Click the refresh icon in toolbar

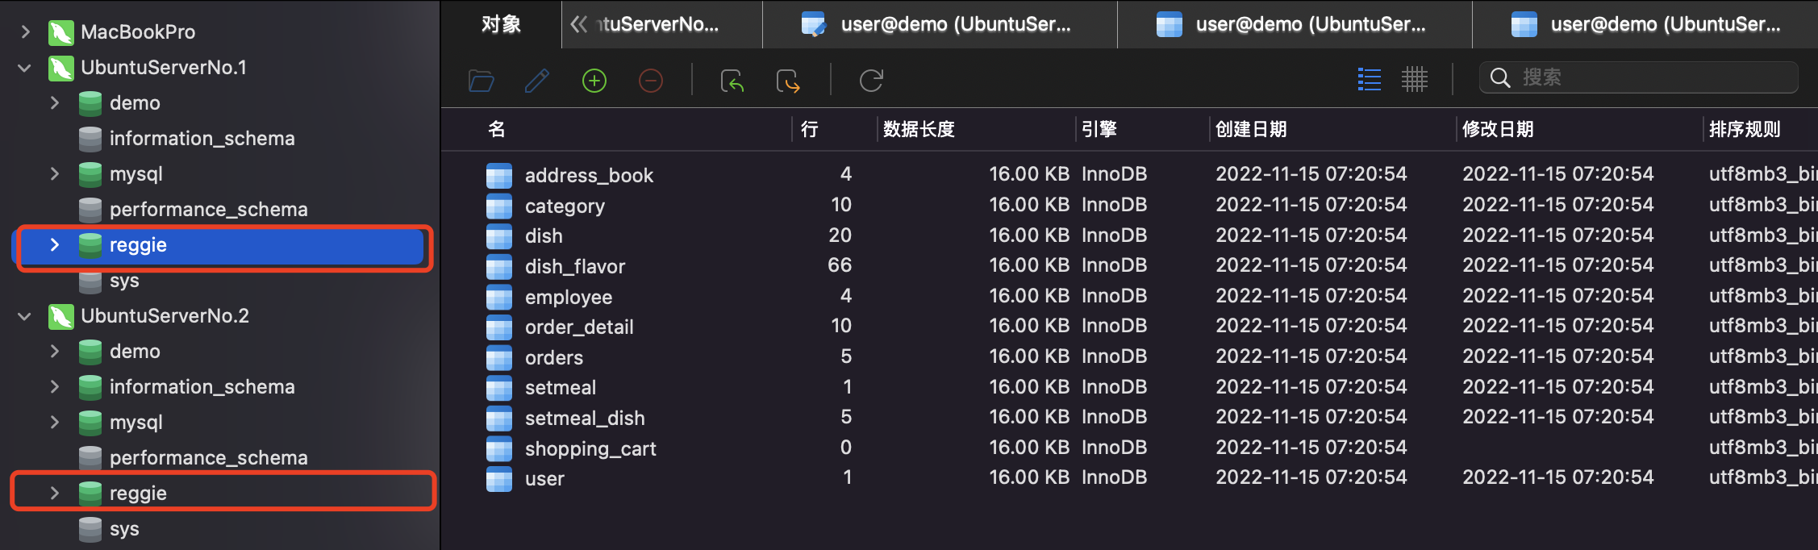(871, 81)
